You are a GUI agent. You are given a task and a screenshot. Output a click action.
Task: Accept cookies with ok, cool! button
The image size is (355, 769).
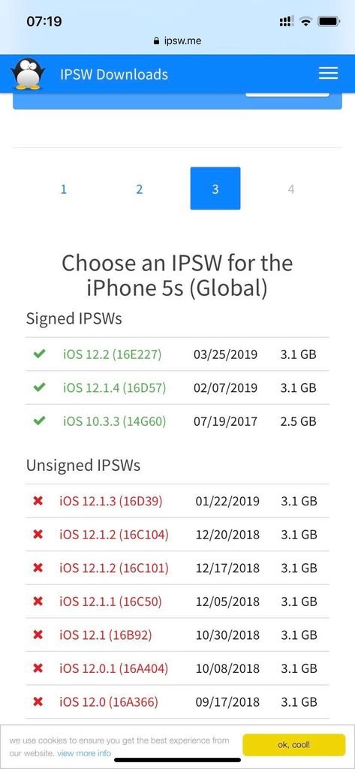(x=293, y=744)
